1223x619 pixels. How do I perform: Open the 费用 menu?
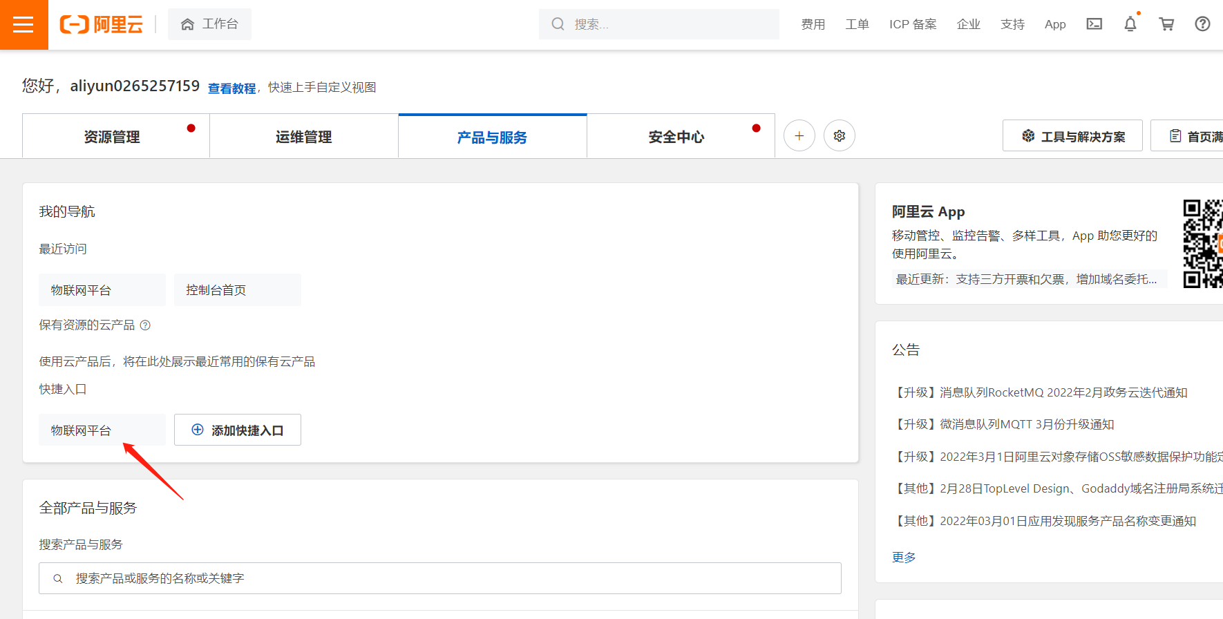pyautogui.click(x=813, y=24)
